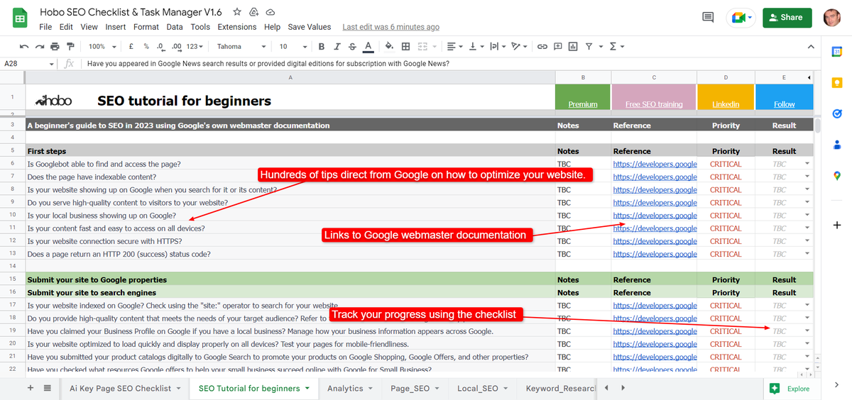
Task: Insert comment from toolbar icon
Action: [x=557, y=47]
